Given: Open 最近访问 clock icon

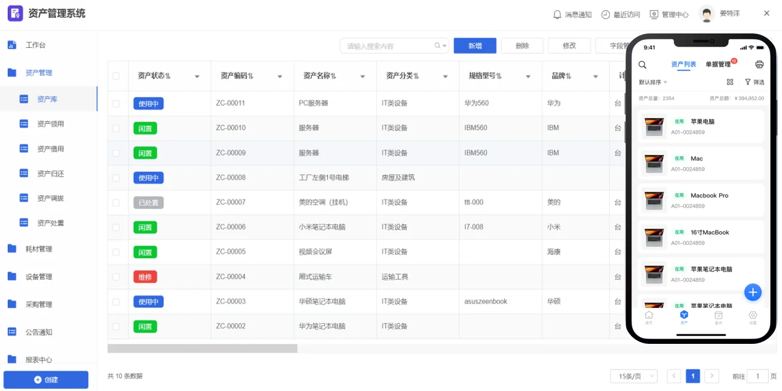Looking at the screenshot, I should (x=606, y=14).
